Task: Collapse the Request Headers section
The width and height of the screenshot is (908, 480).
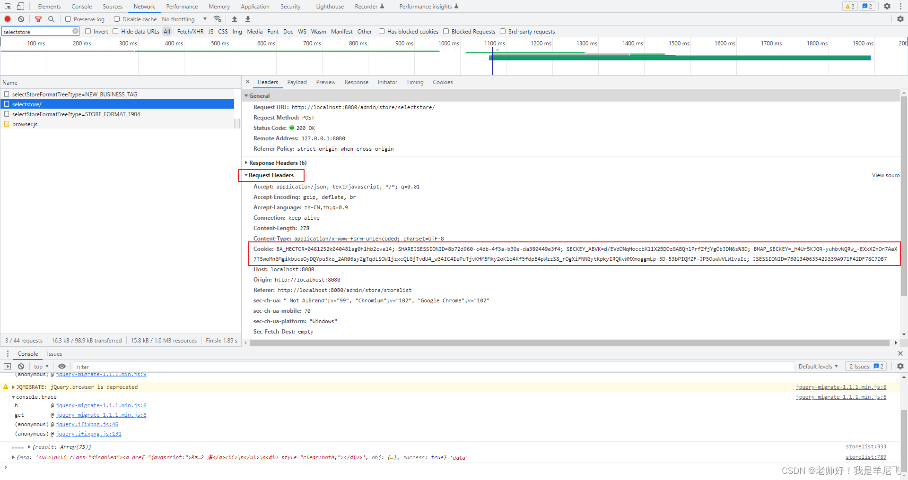Action: coord(246,175)
